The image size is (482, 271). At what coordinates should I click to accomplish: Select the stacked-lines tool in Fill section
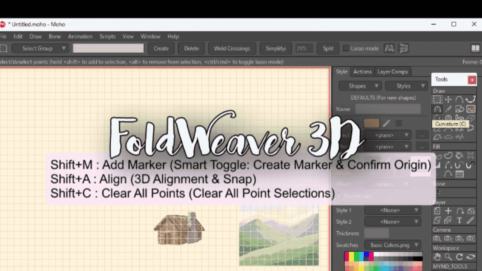tap(459, 174)
